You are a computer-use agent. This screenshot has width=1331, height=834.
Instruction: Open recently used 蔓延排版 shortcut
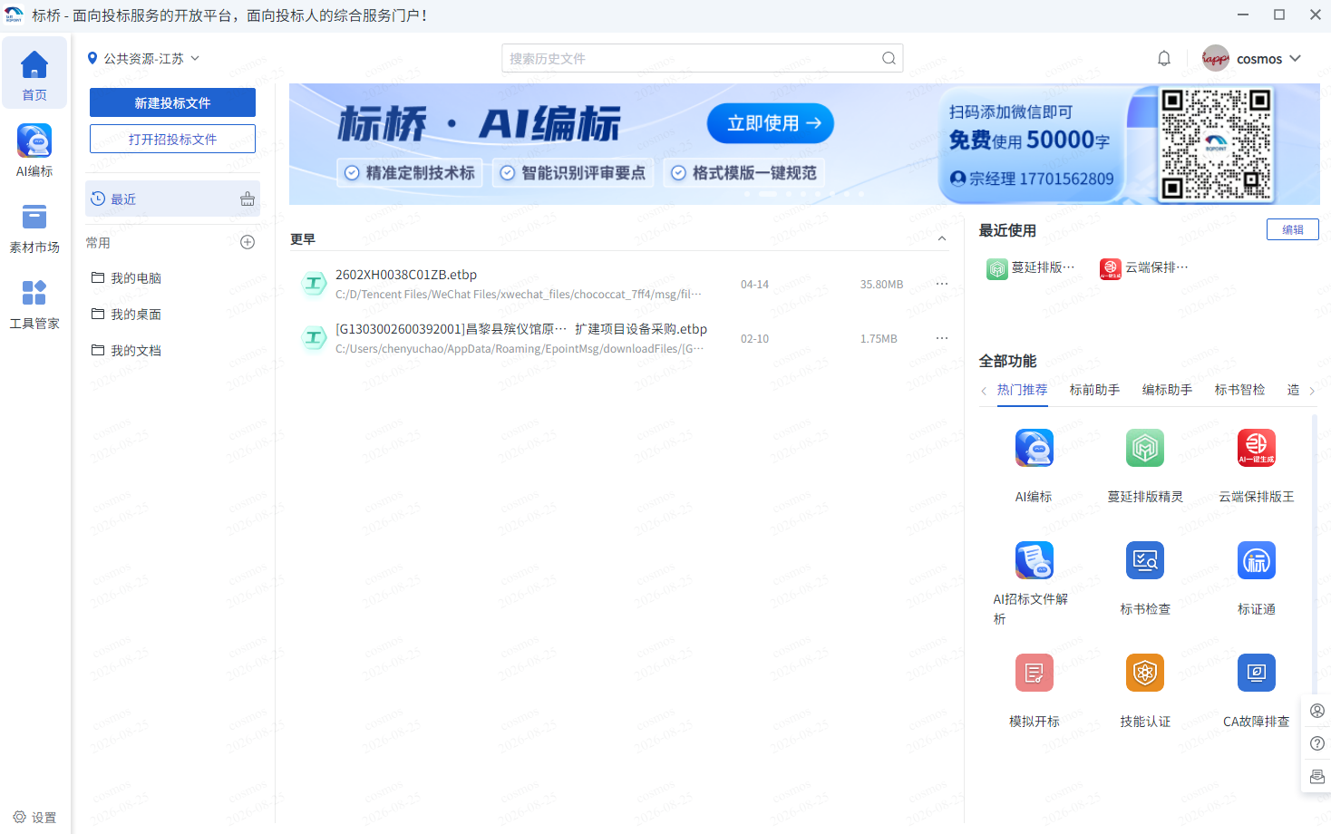click(1031, 268)
